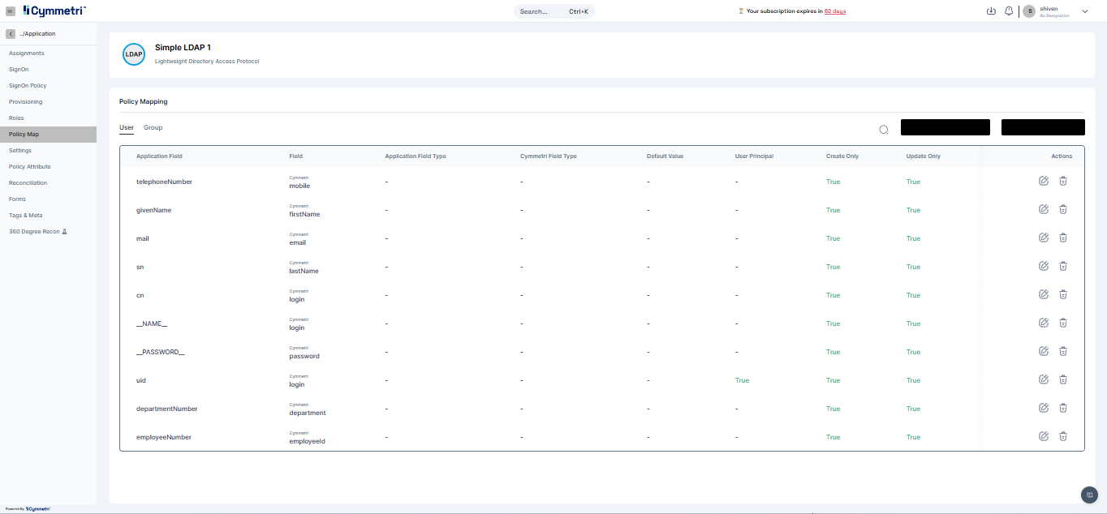Click the employeeId field value
The width and height of the screenshot is (1107, 514).
tap(307, 441)
